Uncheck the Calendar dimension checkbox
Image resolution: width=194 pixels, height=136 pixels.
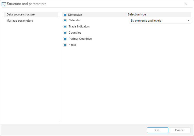[65, 20]
